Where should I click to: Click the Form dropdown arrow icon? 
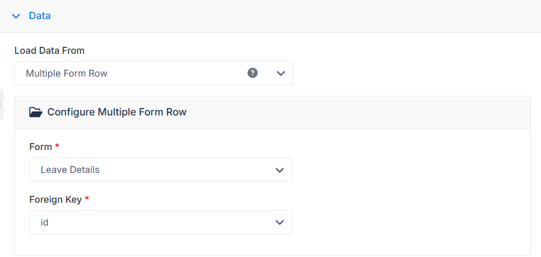tap(279, 170)
